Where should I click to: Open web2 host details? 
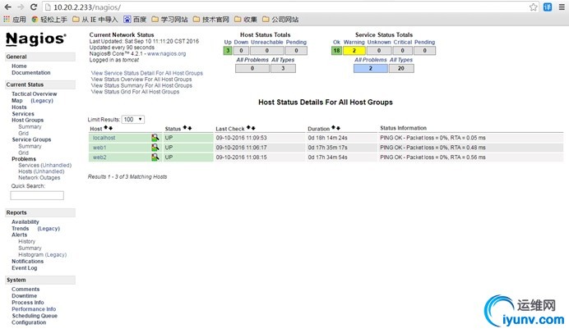pos(99,157)
